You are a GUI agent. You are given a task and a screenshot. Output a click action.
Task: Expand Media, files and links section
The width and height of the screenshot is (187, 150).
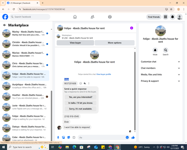[160, 75]
